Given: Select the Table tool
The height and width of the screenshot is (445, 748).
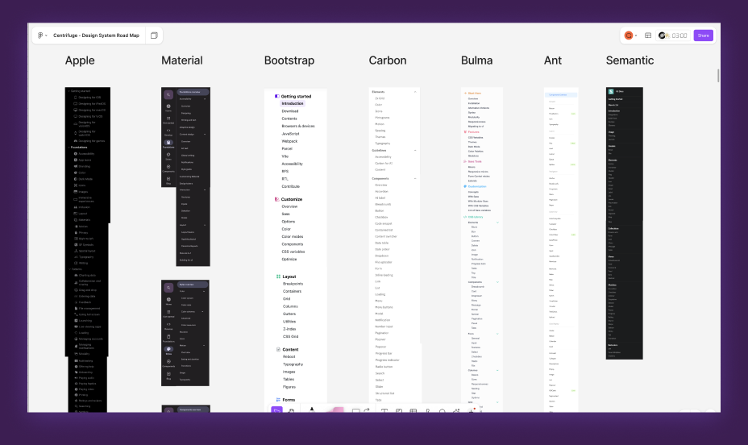Looking at the screenshot, I should coord(413,410).
